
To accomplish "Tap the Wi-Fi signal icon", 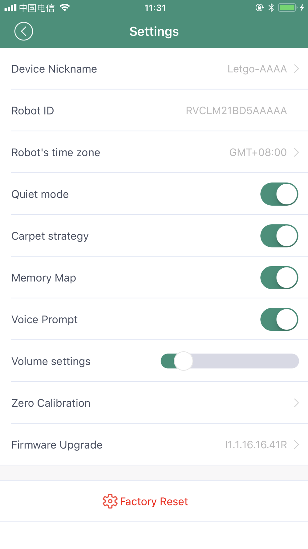I will click(65, 7).
